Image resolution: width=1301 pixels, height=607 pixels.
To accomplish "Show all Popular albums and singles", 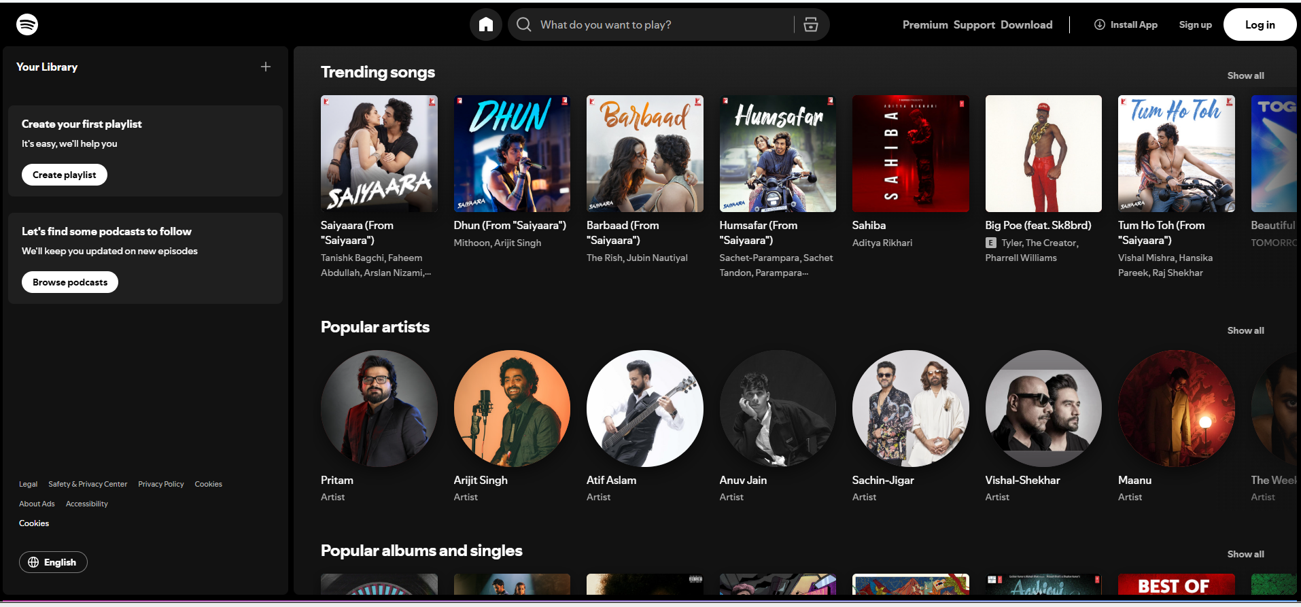I will [x=1245, y=554].
